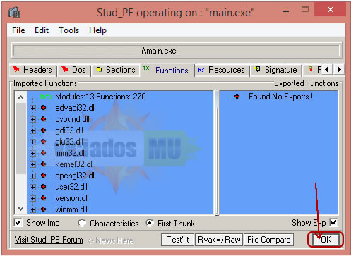Click the News Here text

pos(114,240)
